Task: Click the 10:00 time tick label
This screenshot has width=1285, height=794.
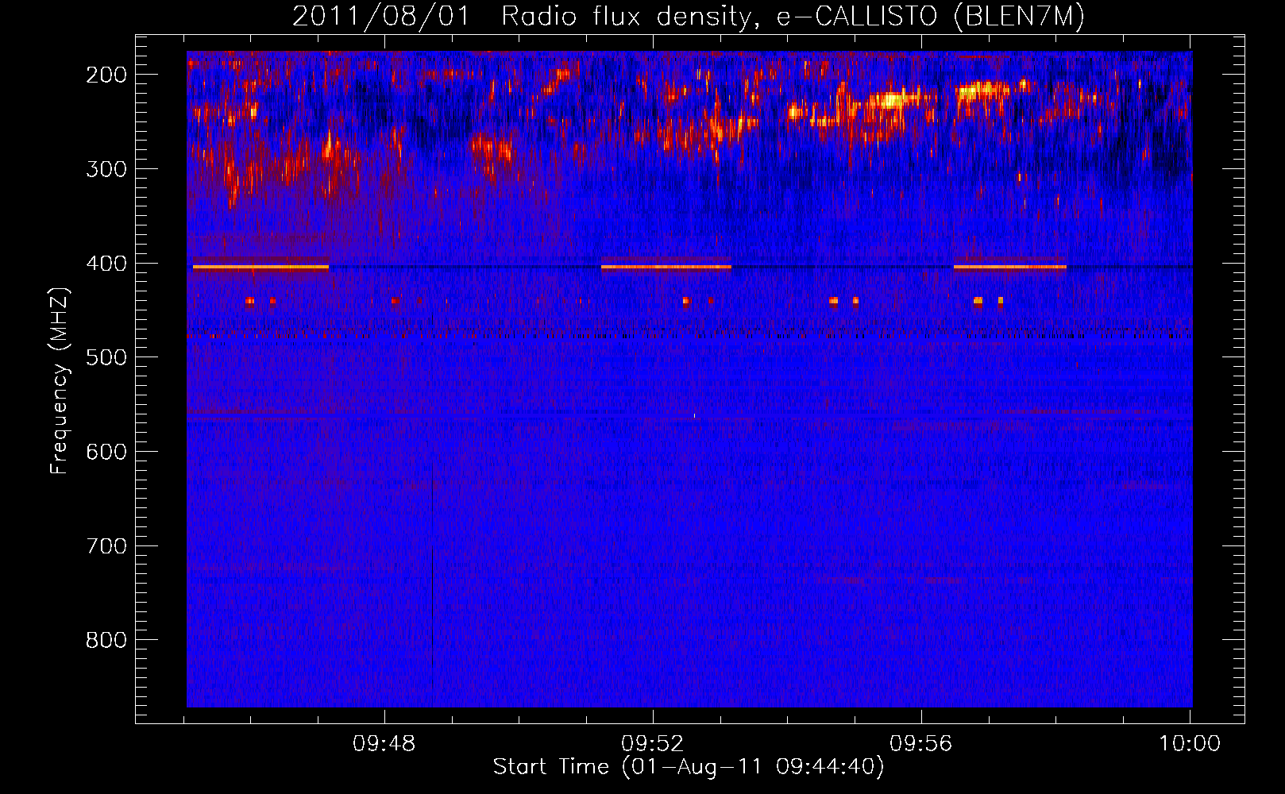Action: click(x=1190, y=744)
